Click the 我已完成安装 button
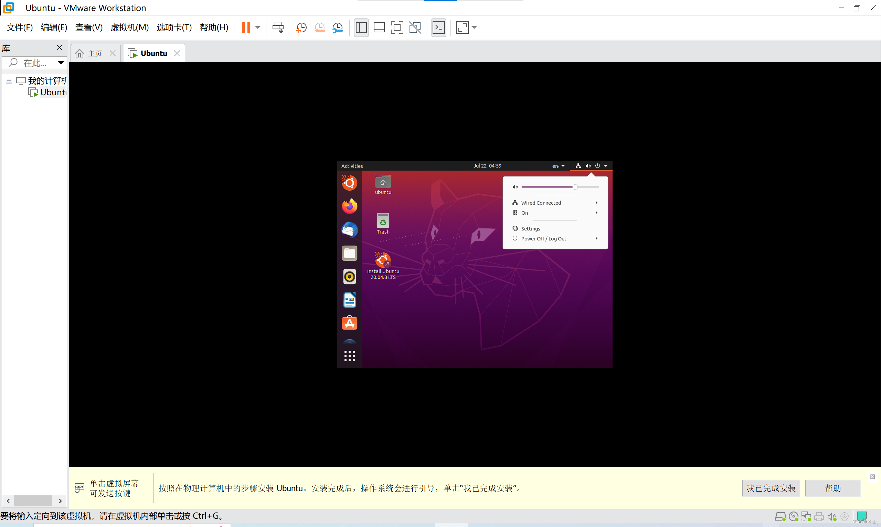This screenshot has height=527, width=881. tap(771, 488)
